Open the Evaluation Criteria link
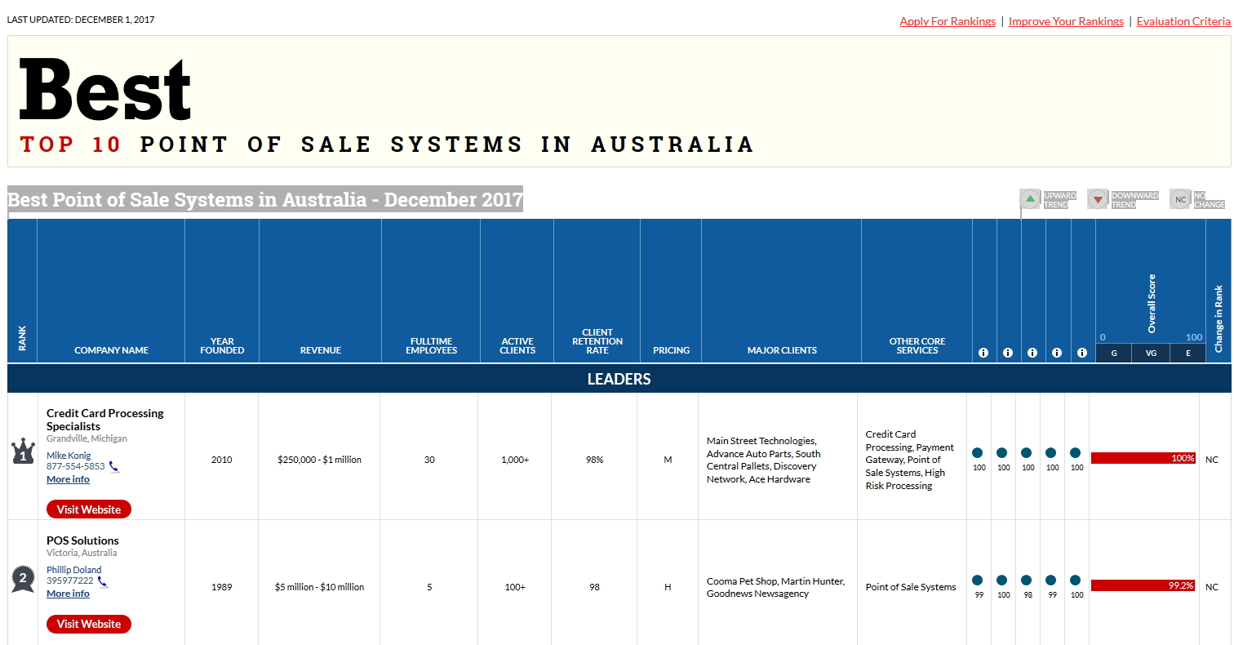The image size is (1234, 645). [1183, 21]
